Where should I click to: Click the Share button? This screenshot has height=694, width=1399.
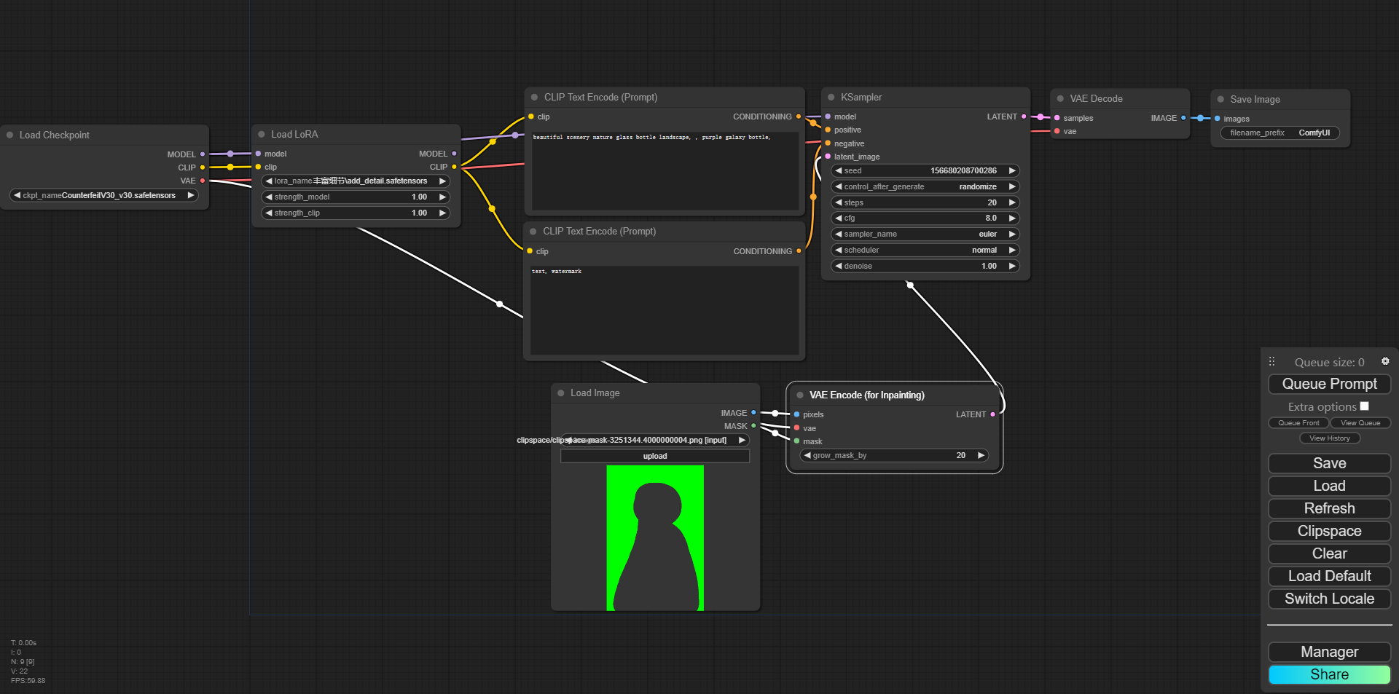1329,674
